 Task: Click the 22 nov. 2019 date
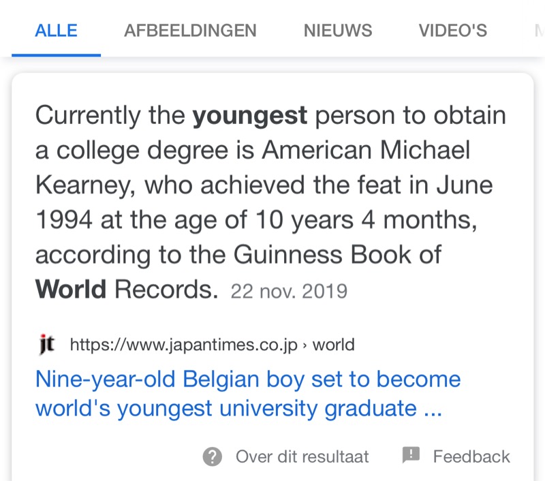289,291
